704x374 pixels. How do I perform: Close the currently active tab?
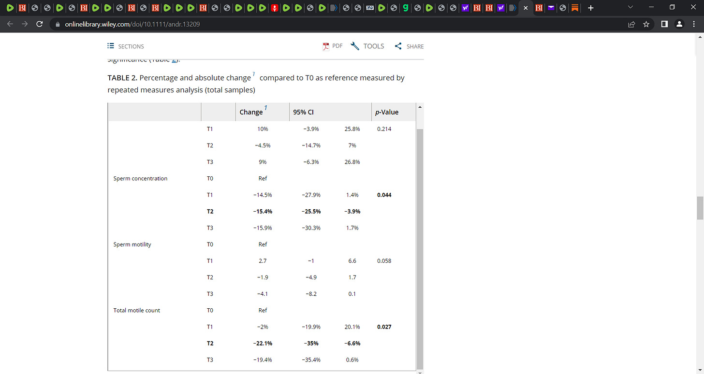526,8
